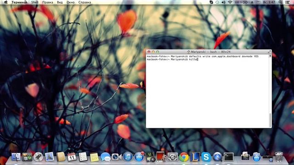Open Reminders checklist icon in Dock
294x165 pixels.
(x=83, y=157)
